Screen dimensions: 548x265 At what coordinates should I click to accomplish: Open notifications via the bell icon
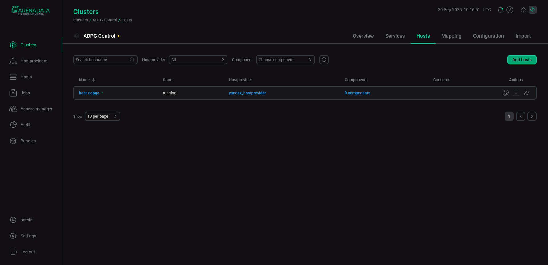(500, 9)
